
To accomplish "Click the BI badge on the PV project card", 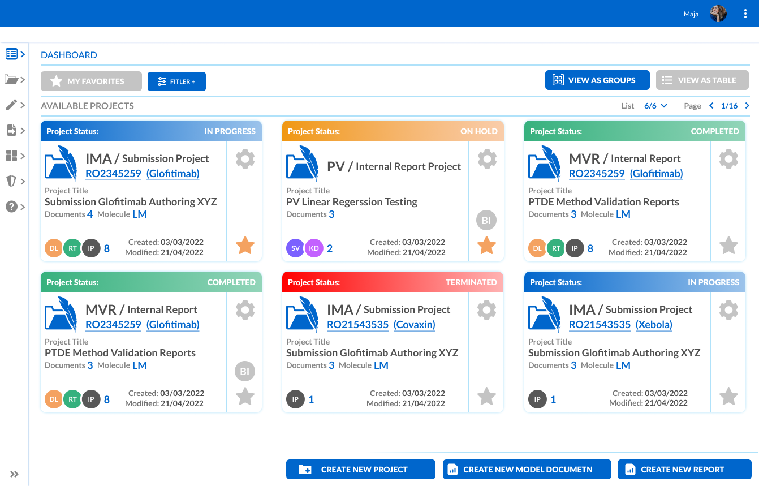I will click(x=486, y=220).
